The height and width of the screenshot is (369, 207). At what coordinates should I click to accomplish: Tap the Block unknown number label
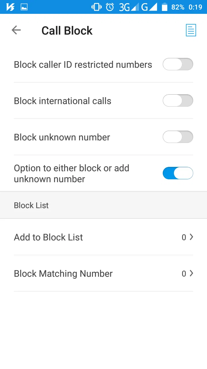point(62,137)
